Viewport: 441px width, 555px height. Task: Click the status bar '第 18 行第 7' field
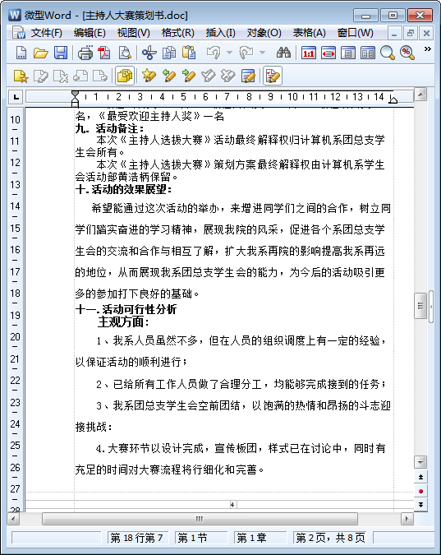pos(138,538)
